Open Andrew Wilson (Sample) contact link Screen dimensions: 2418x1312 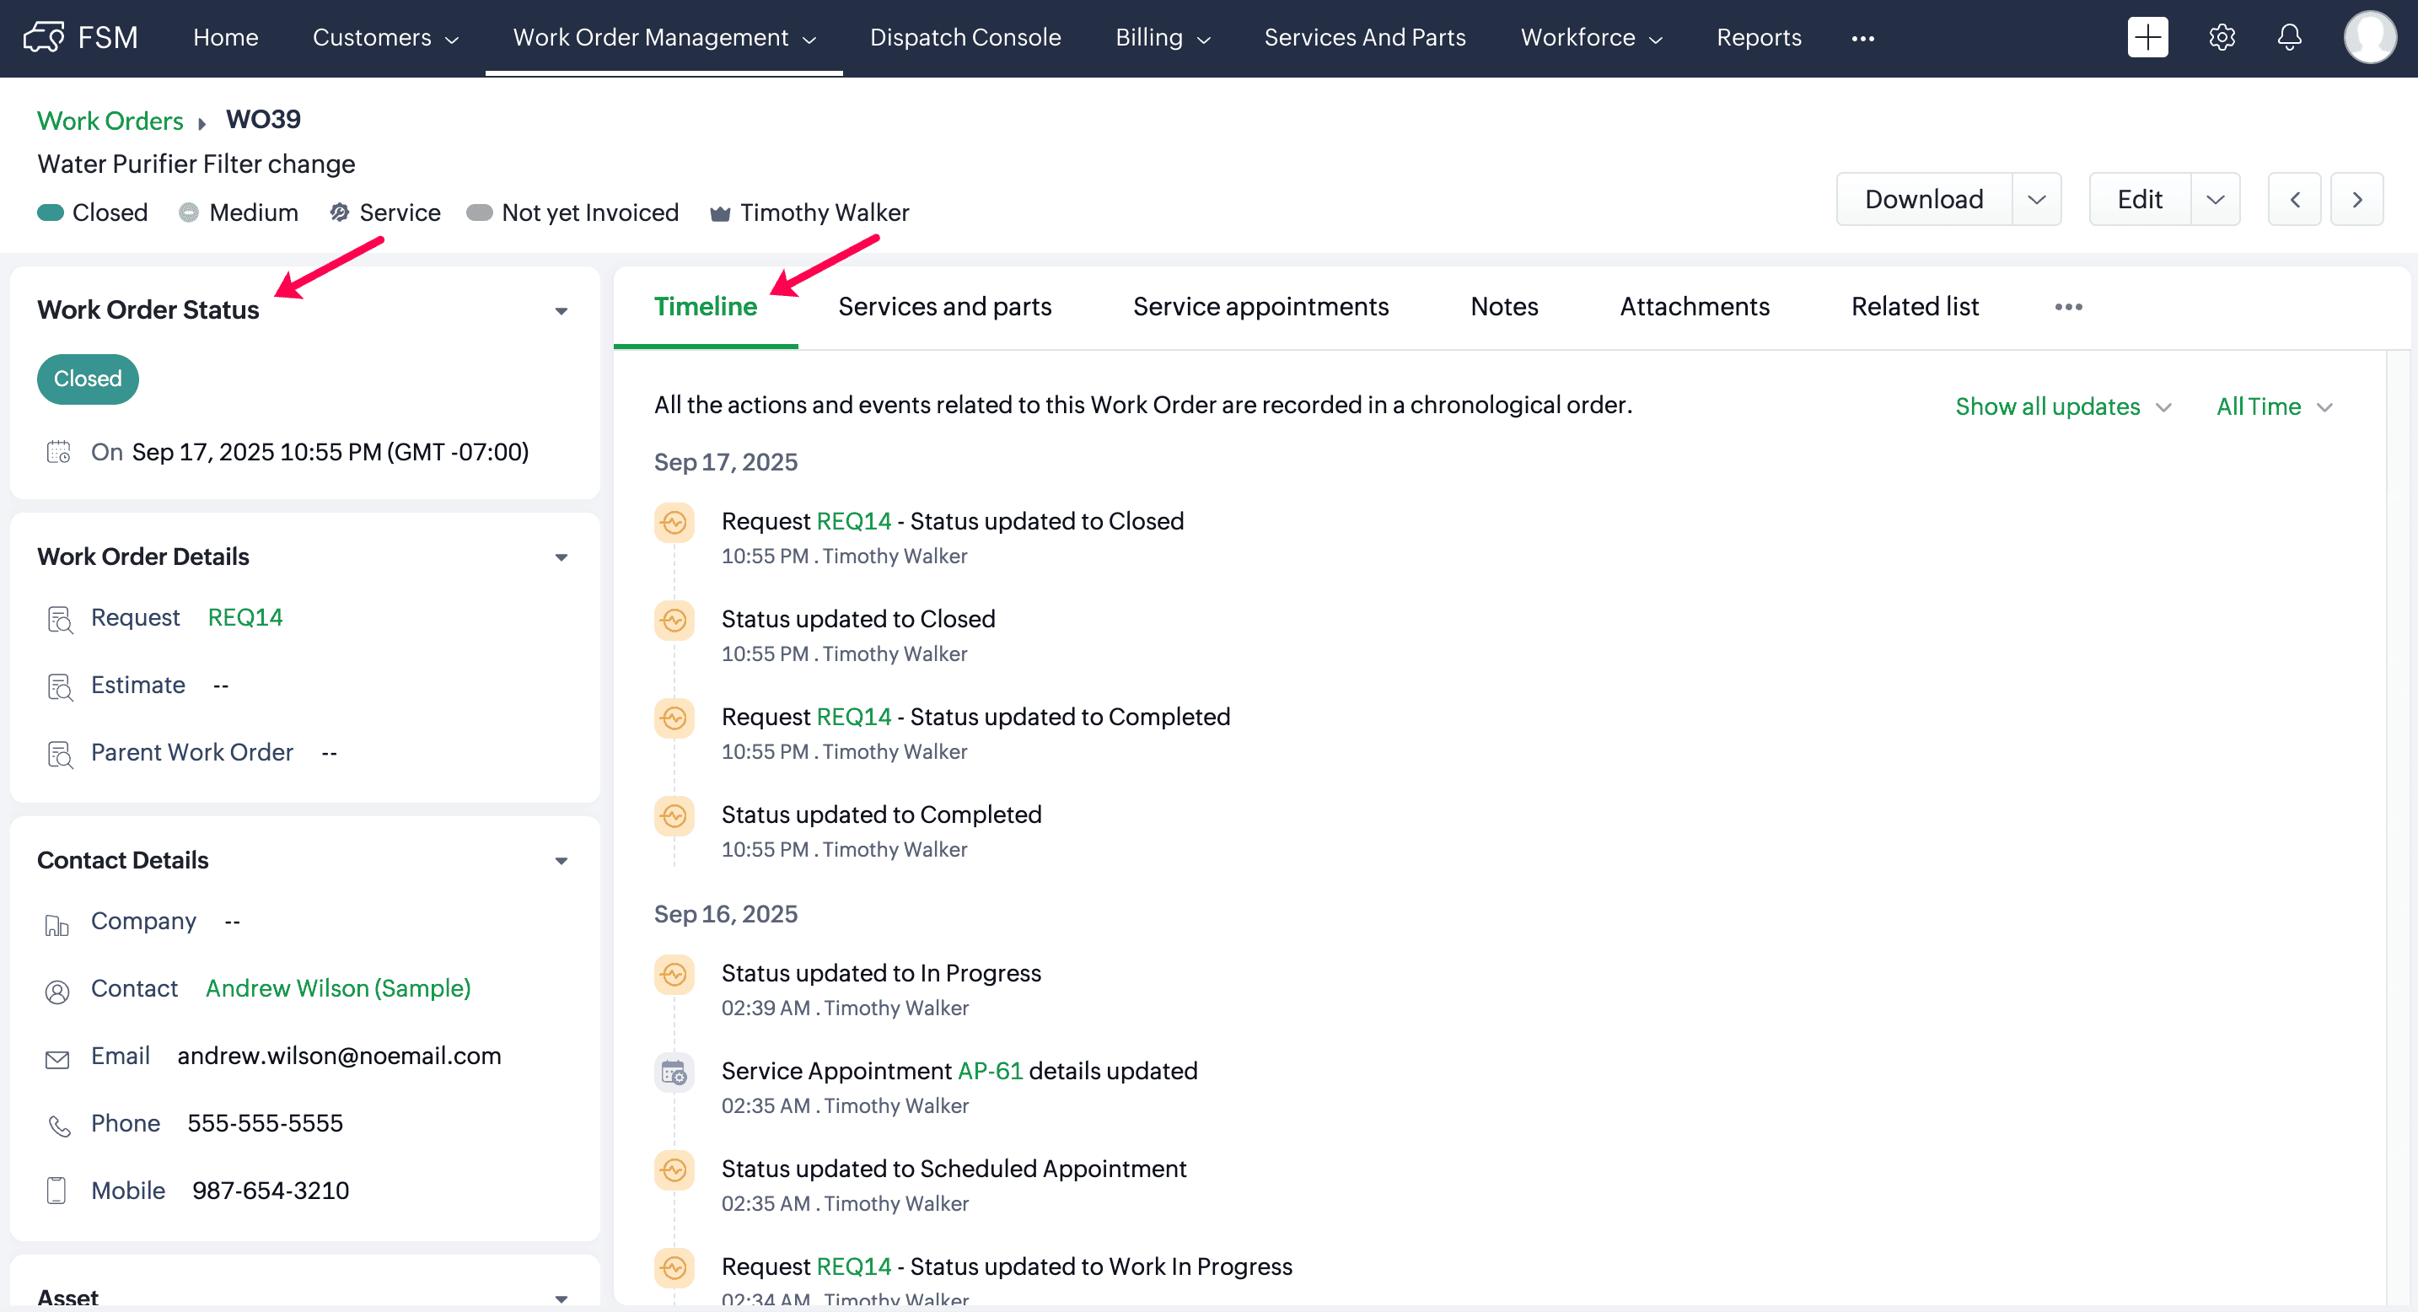coord(338,988)
